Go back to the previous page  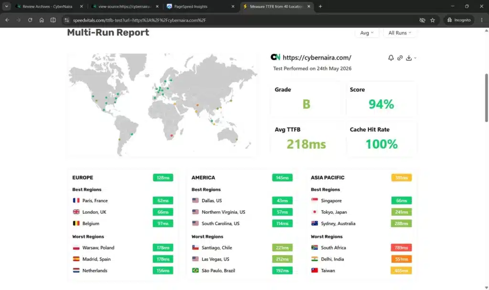click(x=7, y=20)
